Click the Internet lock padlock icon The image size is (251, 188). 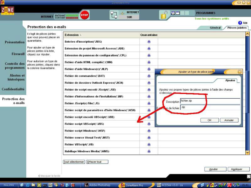163,15
